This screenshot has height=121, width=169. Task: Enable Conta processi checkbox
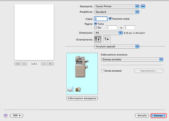(x=103, y=71)
